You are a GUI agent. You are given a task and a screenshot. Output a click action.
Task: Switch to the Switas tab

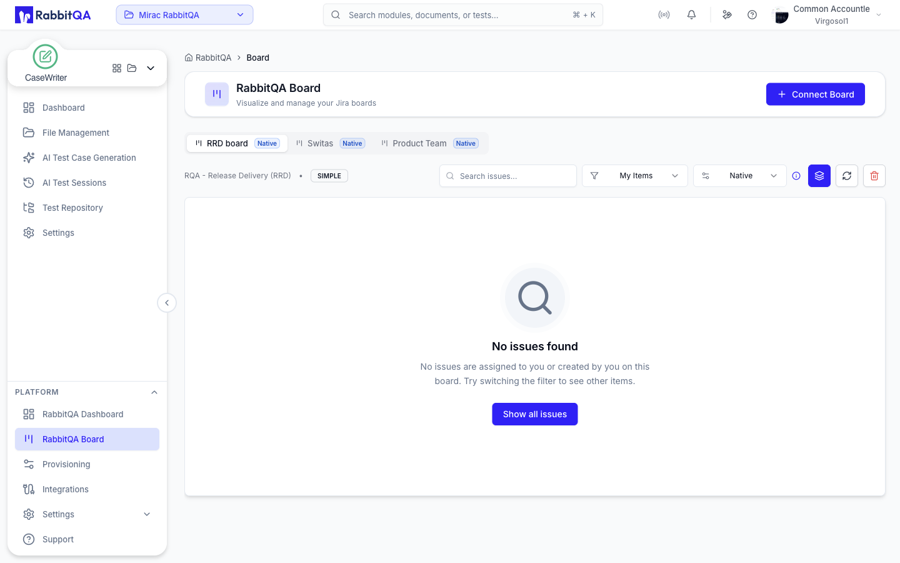click(329, 143)
